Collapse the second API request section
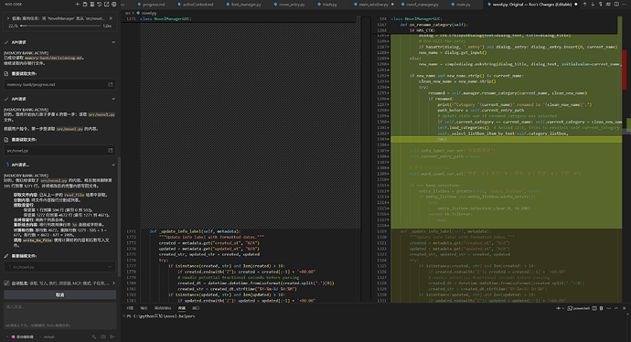 tap(113, 99)
